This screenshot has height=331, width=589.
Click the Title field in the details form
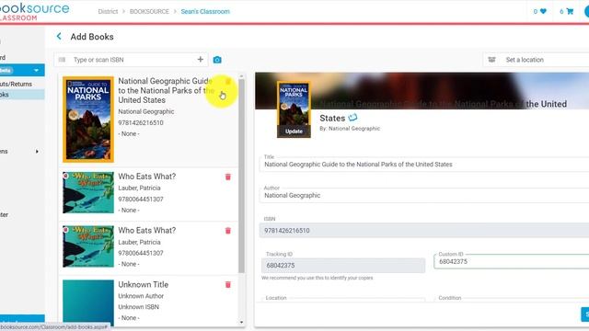click(424, 165)
